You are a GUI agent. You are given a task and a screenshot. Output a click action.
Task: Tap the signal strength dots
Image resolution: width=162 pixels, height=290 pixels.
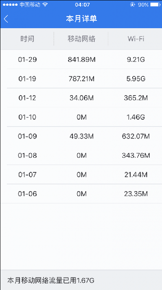pyautogui.click(x=10, y=4)
